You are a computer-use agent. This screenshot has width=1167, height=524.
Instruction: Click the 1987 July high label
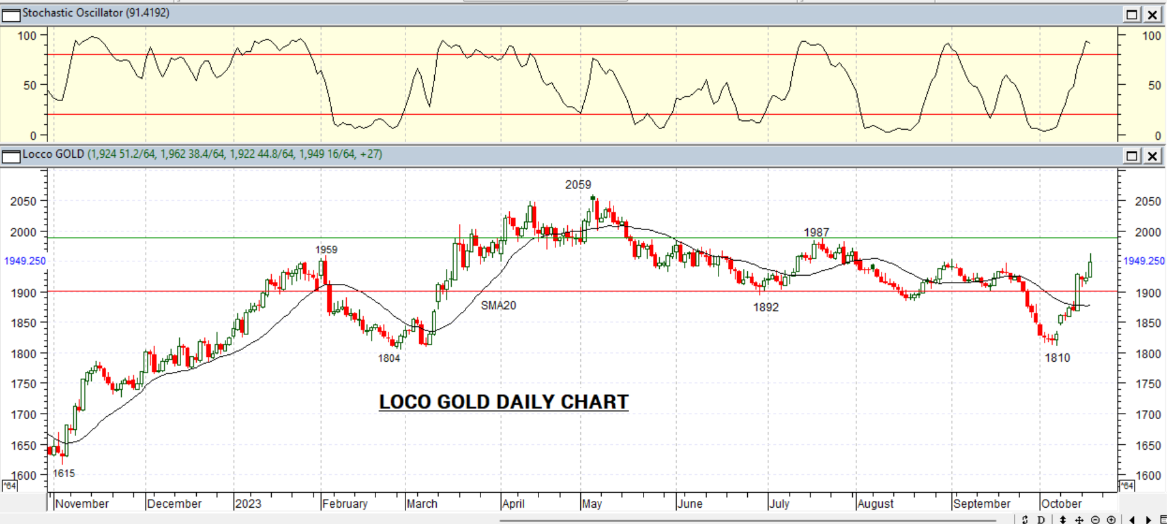816,233
